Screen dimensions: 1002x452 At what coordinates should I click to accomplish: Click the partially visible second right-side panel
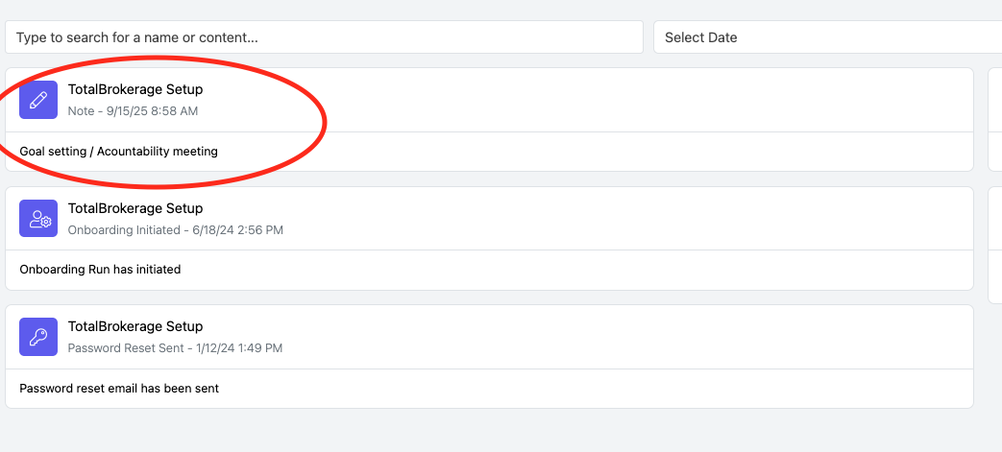coord(995,245)
